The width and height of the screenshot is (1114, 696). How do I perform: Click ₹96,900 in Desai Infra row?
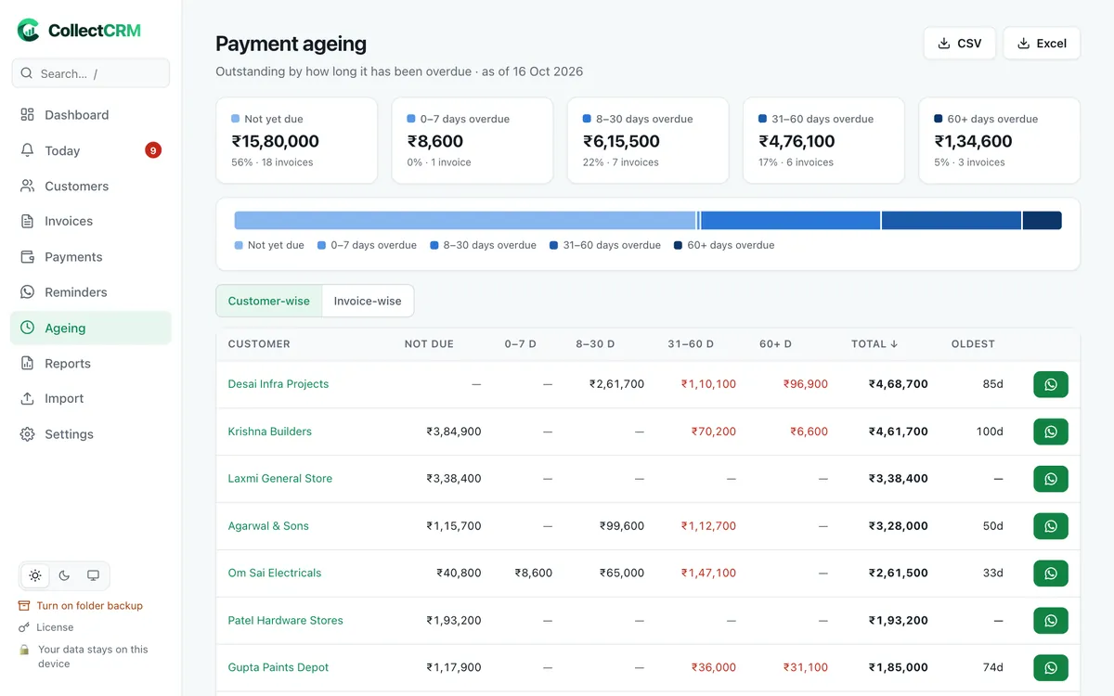coord(805,384)
